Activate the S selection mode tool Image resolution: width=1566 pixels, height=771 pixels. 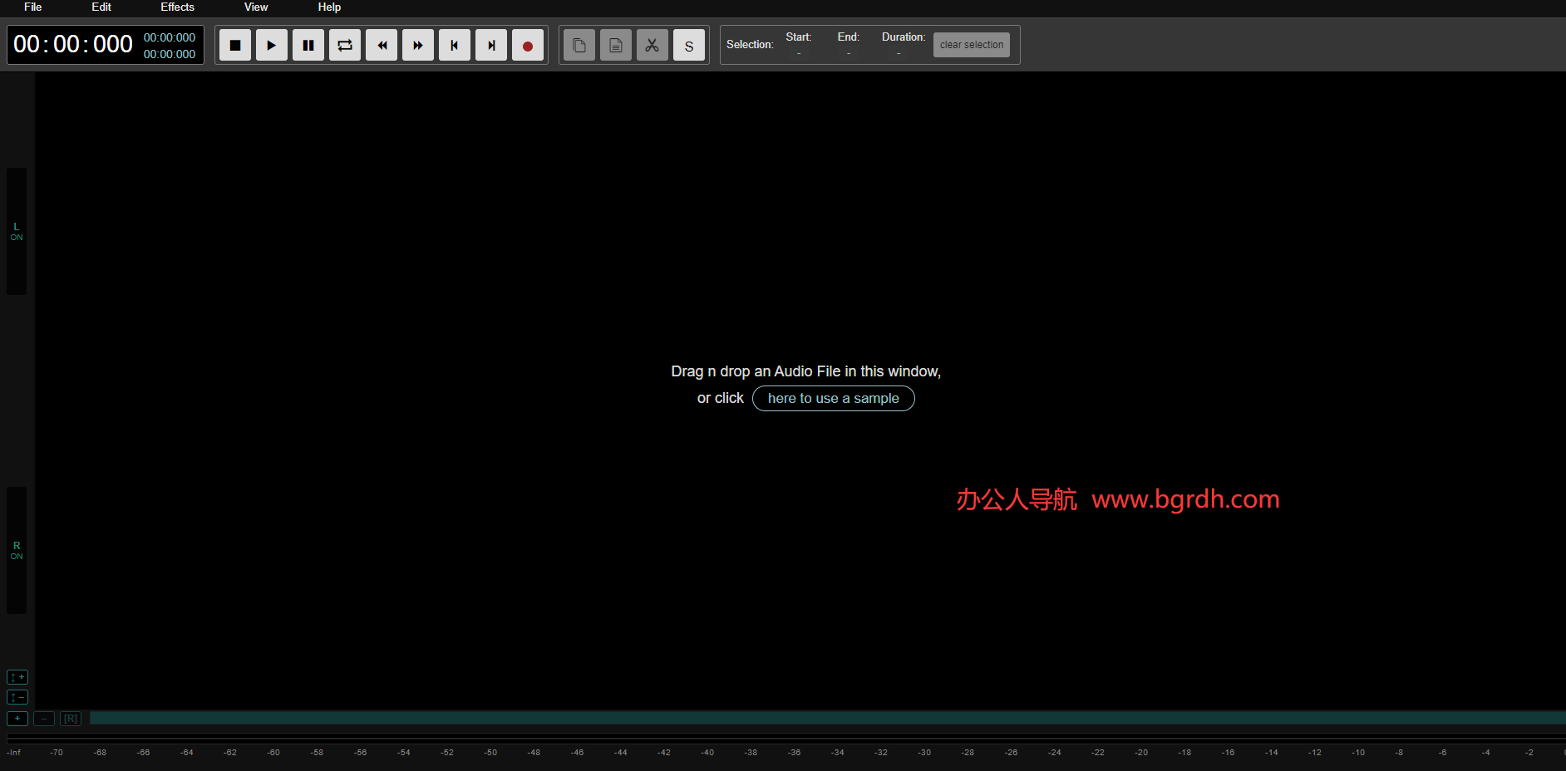pyautogui.click(x=688, y=45)
